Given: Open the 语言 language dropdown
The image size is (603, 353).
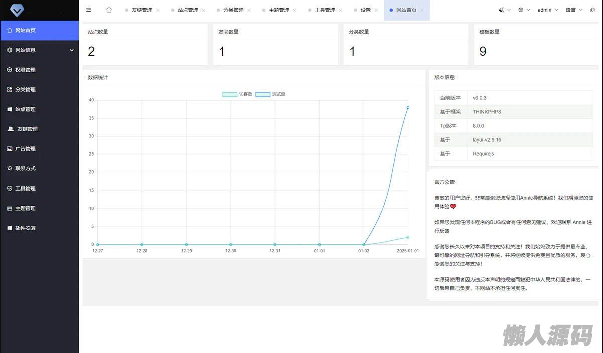Looking at the screenshot, I should [574, 10].
